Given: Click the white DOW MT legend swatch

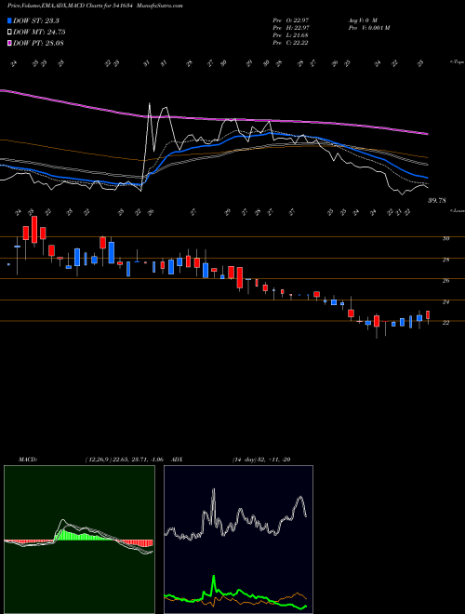Looking at the screenshot, I should pyautogui.click(x=9, y=33).
